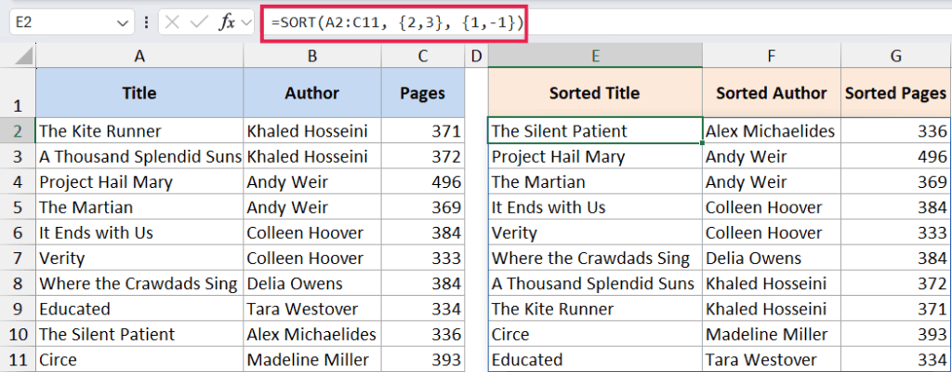Select row 8 header
The height and width of the screenshot is (372, 952).
pos(19,284)
